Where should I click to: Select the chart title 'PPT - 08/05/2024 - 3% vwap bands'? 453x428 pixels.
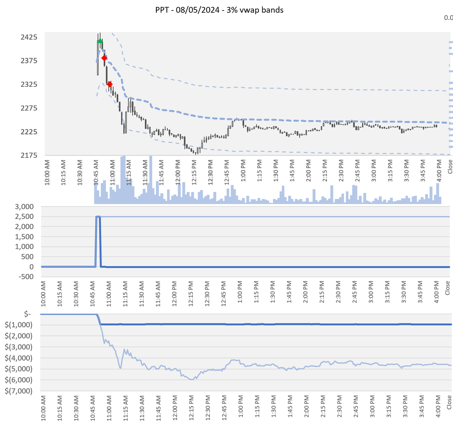[x=219, y=10]
